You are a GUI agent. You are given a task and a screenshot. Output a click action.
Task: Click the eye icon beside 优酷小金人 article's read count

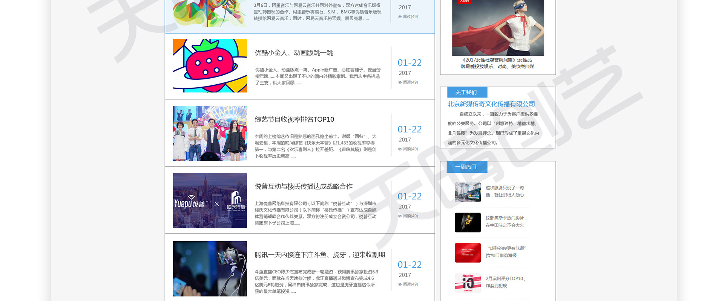pos(400,82)
